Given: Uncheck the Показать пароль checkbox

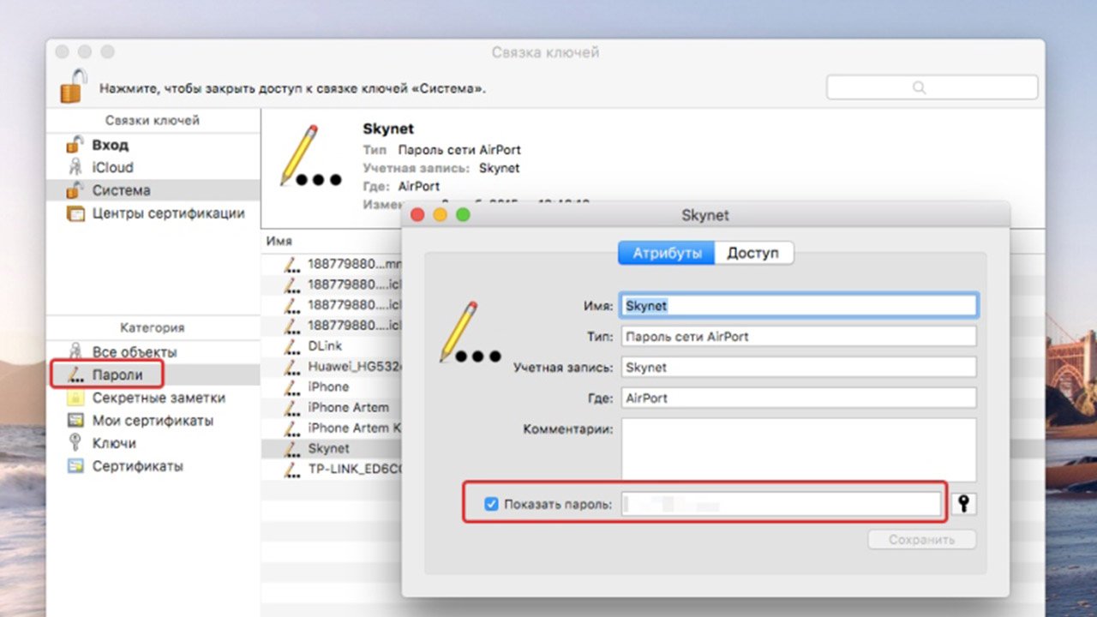Looking at the screenshot, I should pos(491,504).
